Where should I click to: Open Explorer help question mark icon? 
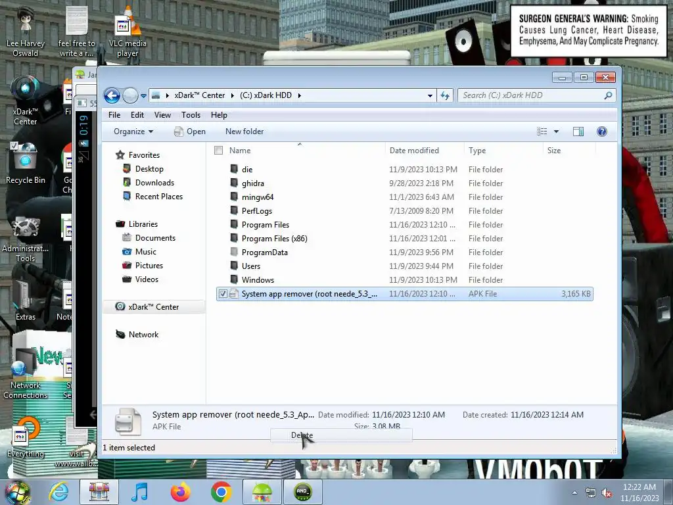602,132
